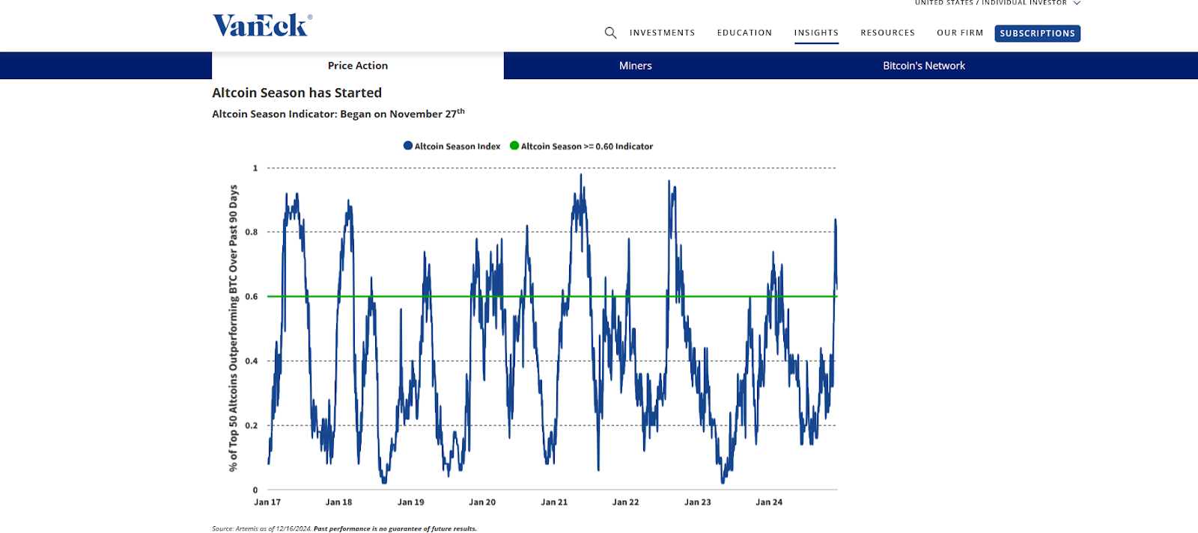Open the Insights menu

[x=816, y=33]
